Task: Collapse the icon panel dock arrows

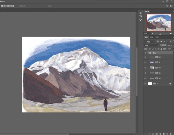Action: tap(142, 9)
